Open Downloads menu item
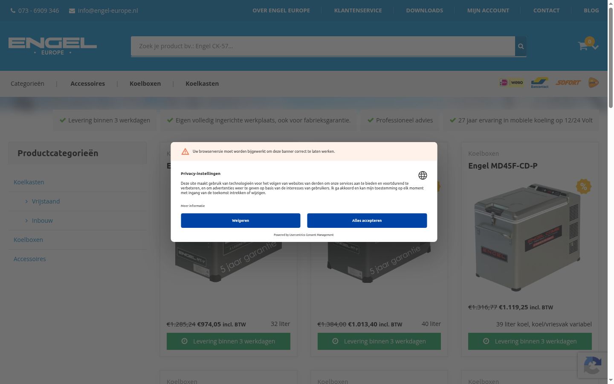614x384 pixels. [425, 11]
